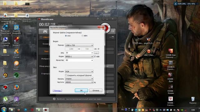Open rider_-_met... desktop file
This screenshot has height=112, width=200.
tap(149, 53)
